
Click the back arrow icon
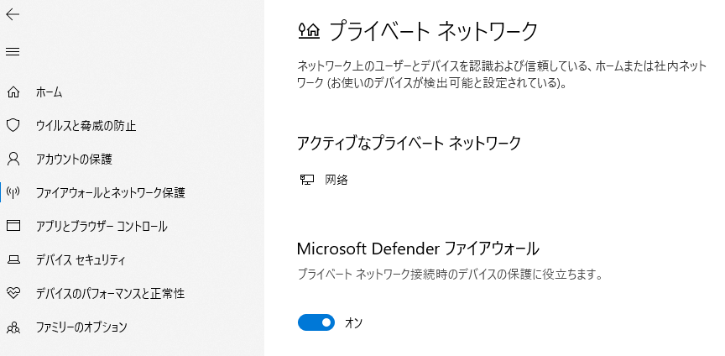(13, 15)
